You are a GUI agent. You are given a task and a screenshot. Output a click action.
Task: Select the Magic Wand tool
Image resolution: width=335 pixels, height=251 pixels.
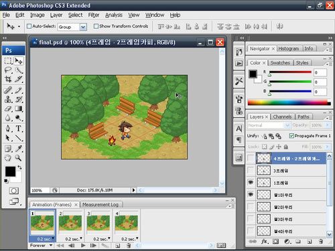(19, 70)
